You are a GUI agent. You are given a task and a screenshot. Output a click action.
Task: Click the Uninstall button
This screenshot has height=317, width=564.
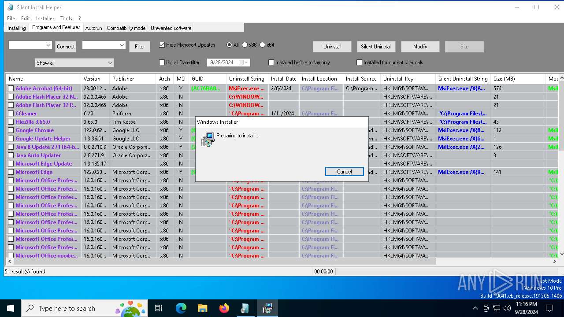(332, 47)
